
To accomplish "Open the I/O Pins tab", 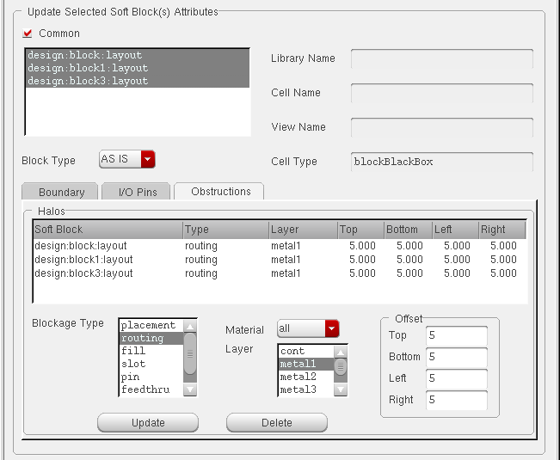I will [x=138, y=192].
